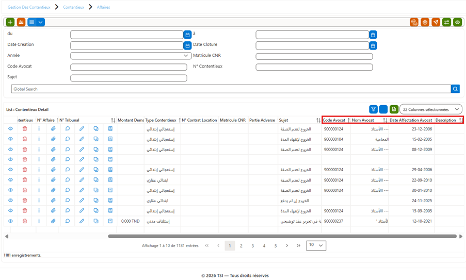Click the Global Search magnifier button
Screen dimensions: 466x280
[455, 89]
